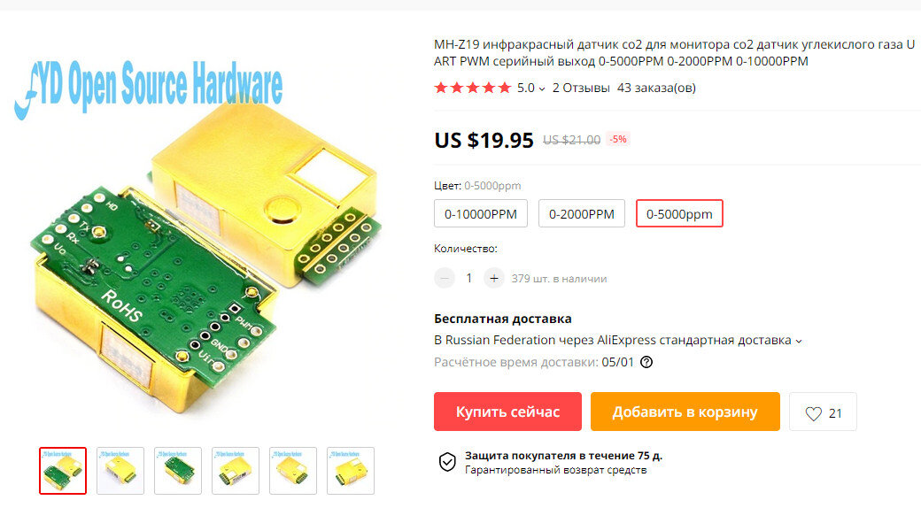Select the last product thumbnail
Viewport: 921px width, 531px height.
coord(351,471)
